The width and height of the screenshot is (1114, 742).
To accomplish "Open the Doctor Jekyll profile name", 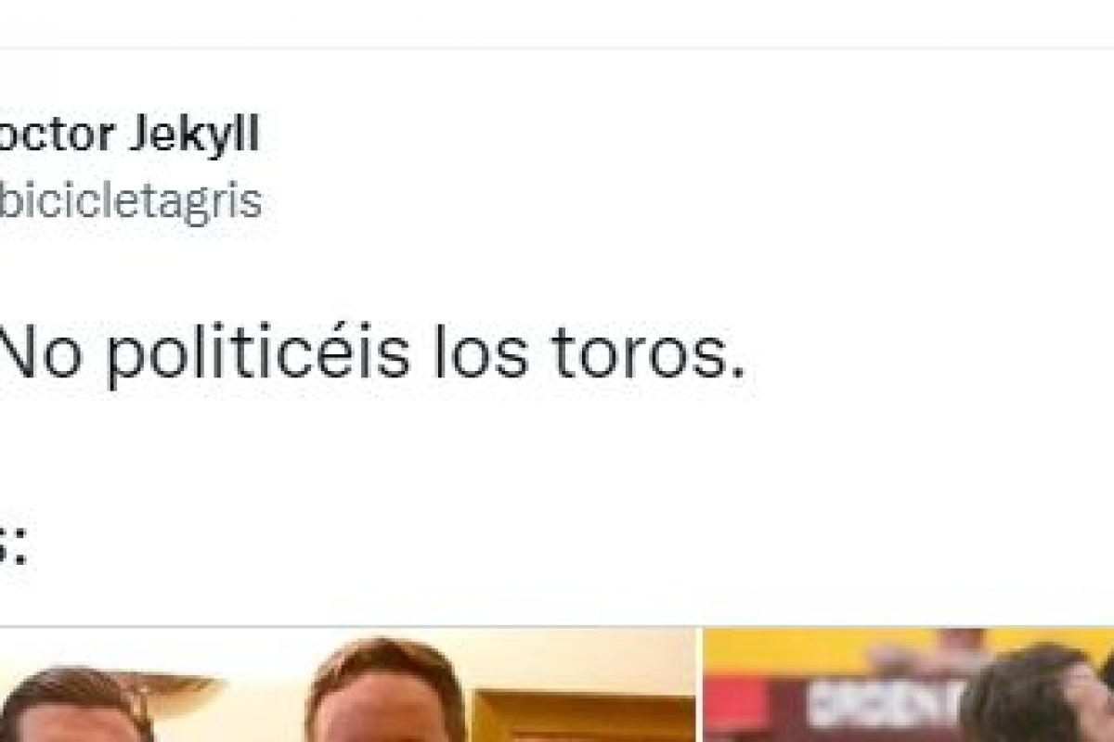I will tap(130, 136).
